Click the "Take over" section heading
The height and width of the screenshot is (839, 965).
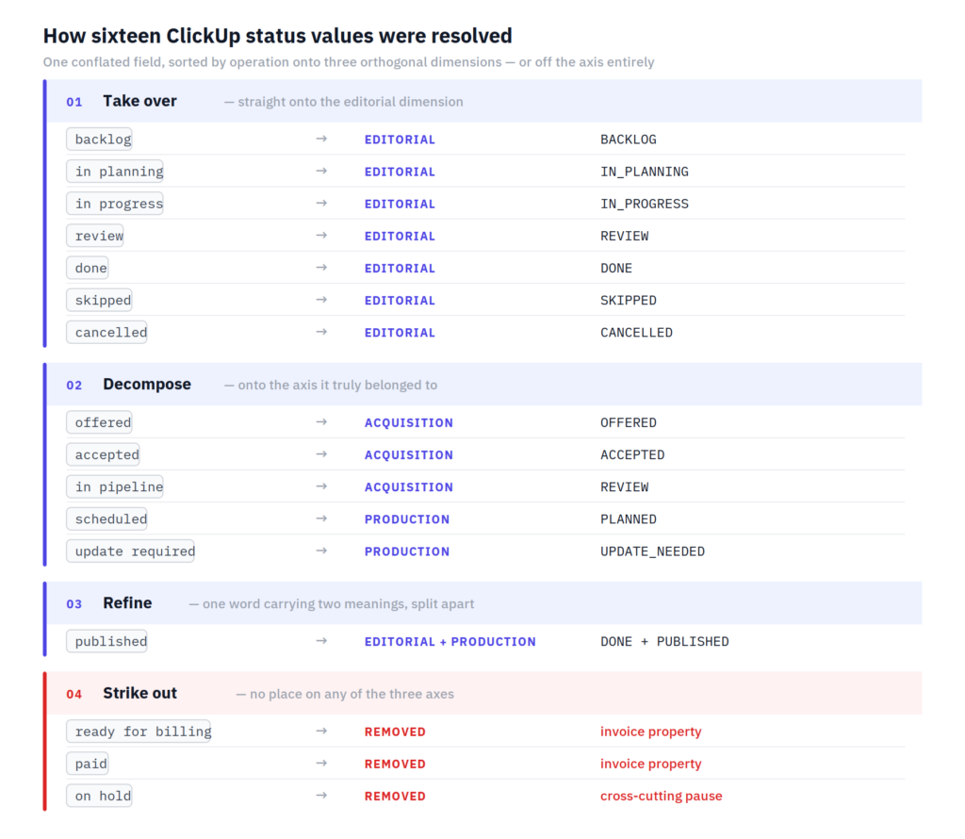tap(139, 101)
